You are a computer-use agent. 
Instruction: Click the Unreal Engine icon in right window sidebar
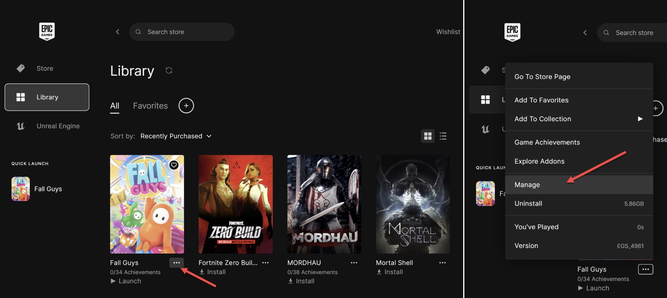tap(485, 129)
